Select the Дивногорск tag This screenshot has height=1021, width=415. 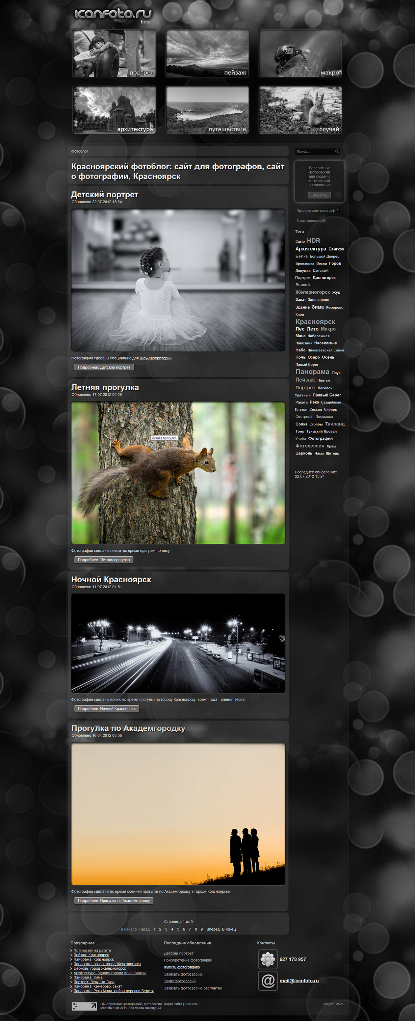(x=324, y=278)
